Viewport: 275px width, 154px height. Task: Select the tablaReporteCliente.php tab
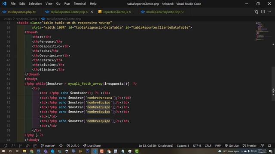pos(67,12)
